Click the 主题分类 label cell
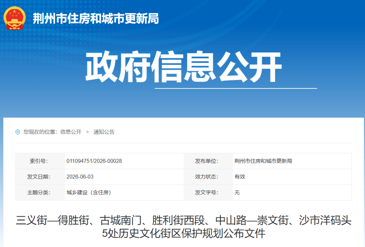Image resolution: width=365 pixels, height=247 pixels. click(40, 193)
